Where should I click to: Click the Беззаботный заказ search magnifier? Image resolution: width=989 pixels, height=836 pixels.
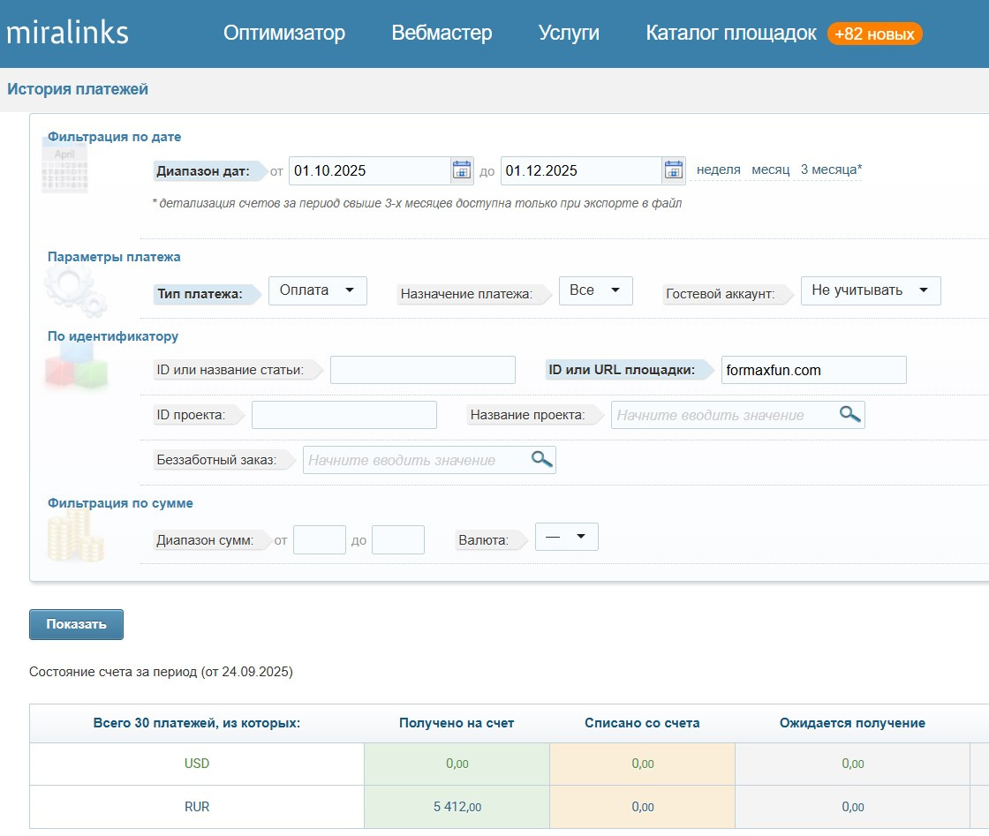pyautogui.click(x=541, y=459)
